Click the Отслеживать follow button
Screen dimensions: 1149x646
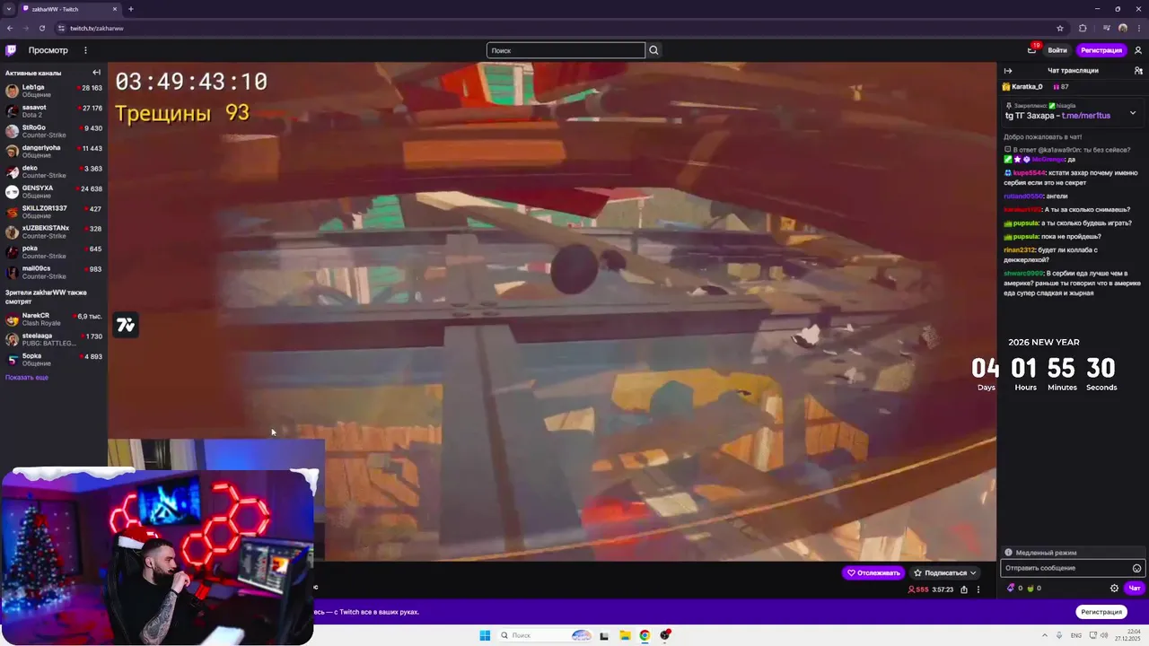(873, 572)
